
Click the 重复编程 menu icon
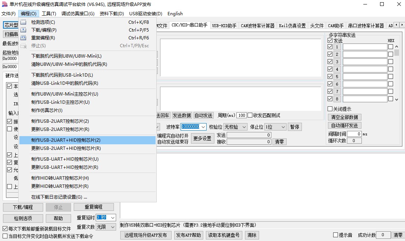pos(23,38)
